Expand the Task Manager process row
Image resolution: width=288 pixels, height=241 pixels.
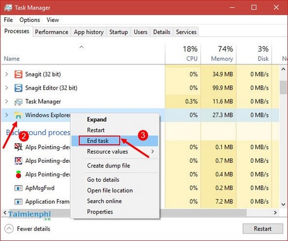pos(7,101)
